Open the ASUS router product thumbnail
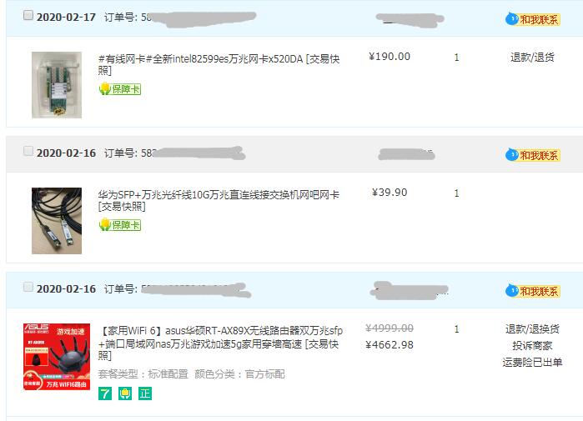The height and width of the screenshot is (421, 583). click(x=57, y=356)
